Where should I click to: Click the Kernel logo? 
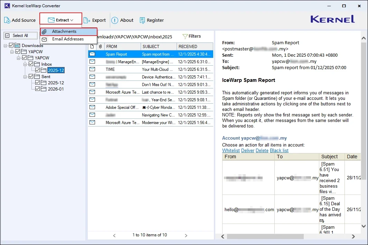coord(332,19)
